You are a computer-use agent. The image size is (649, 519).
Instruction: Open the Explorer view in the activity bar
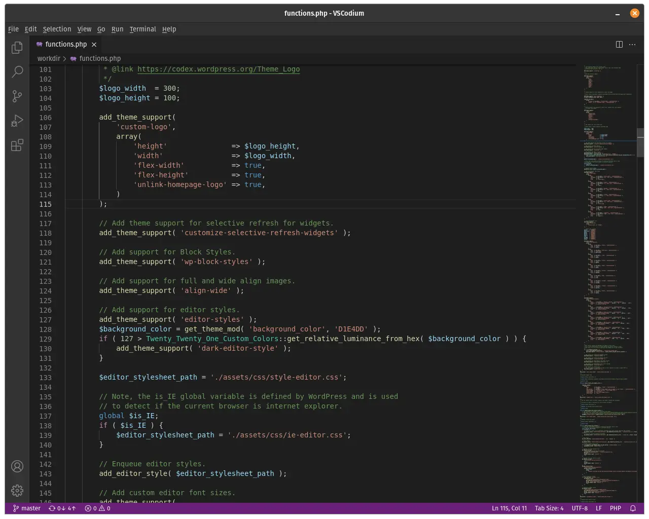tap(17, 48)
